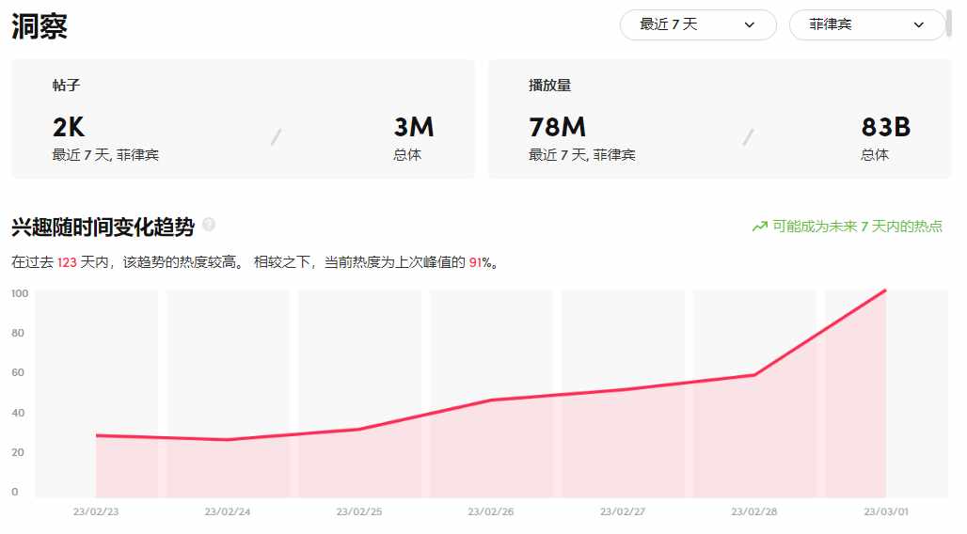
Task: Click the 帖子 card title
Action: coord(66,86)
